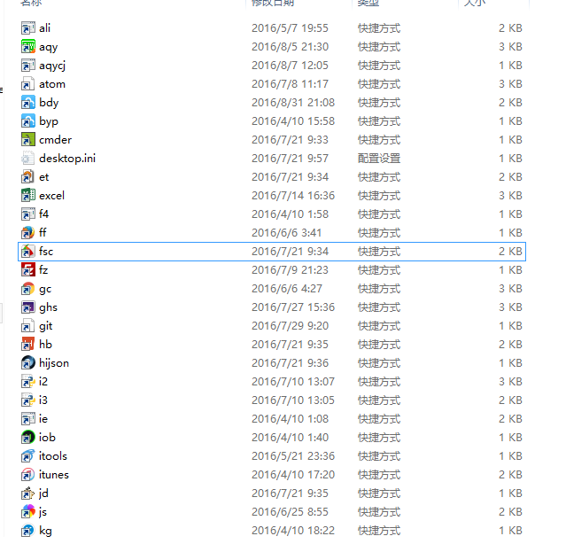Select the jd shortcut icon
This screenshot has height=544, width=566.
point(28,493)
